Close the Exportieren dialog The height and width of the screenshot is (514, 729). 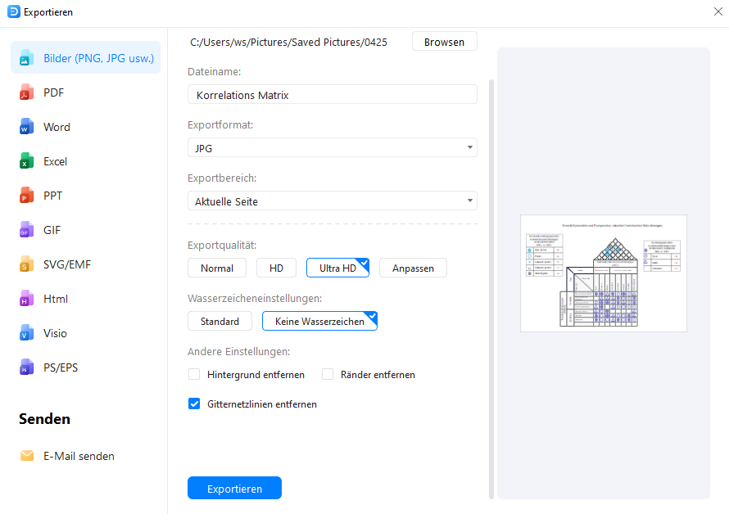(718, 11)
